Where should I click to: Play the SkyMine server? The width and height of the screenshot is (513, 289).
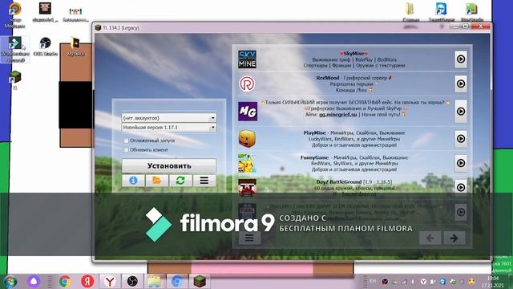coord(461,59)
